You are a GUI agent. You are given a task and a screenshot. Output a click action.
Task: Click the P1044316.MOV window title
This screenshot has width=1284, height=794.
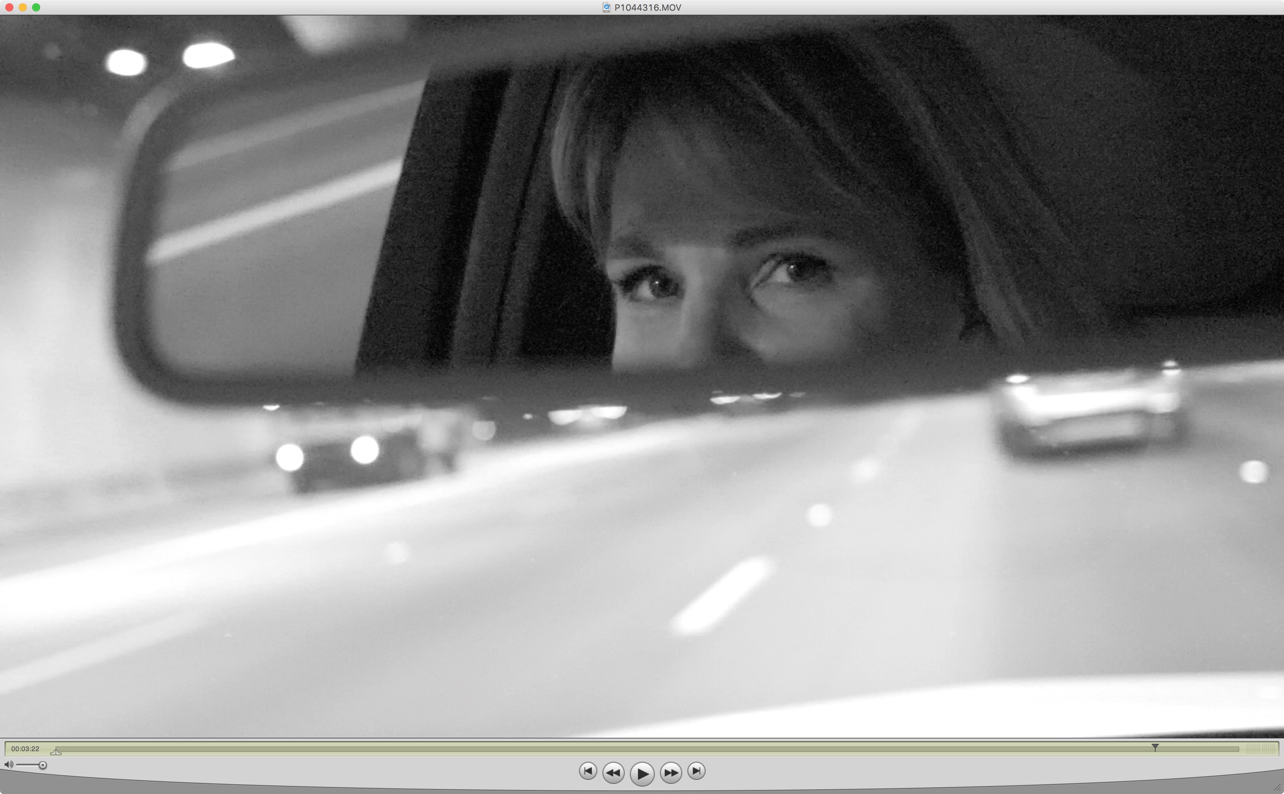click(x=648, y=7)
